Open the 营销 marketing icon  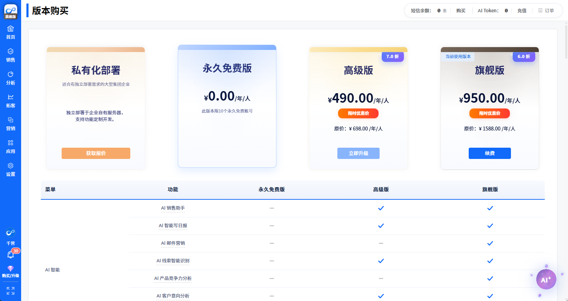click(x=11, y=120)
